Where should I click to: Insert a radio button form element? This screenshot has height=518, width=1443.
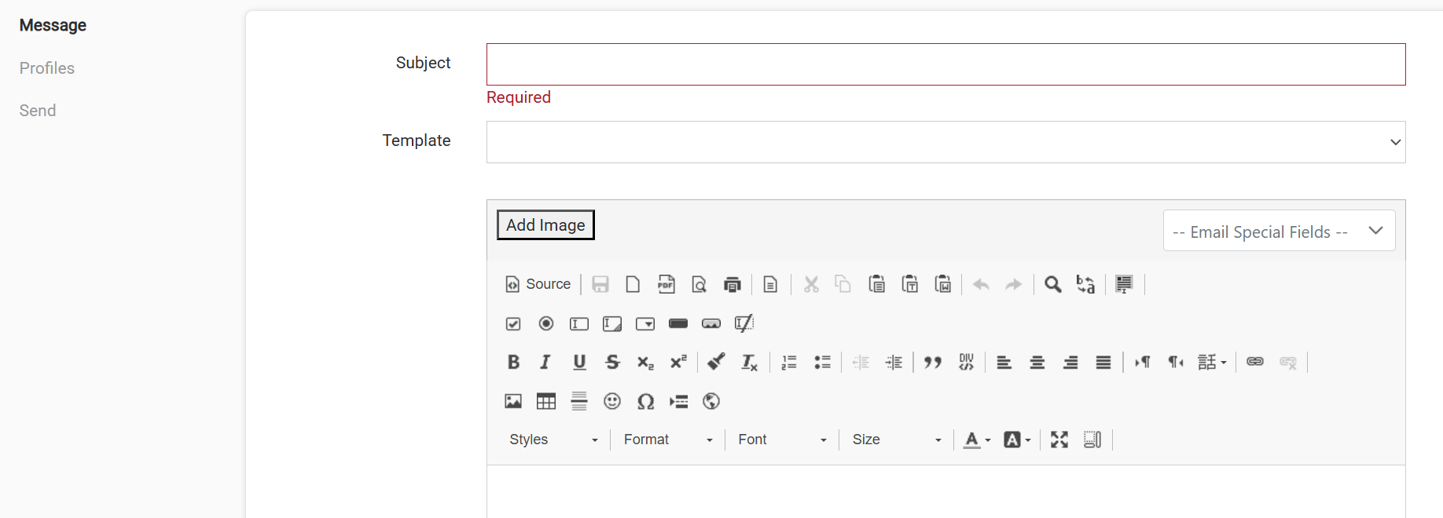pyautogui.click(x=546, y=323)
